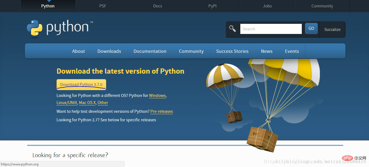The height and width of the screenshot is (167, 369).
Task: Open the Success Stories menu
Action: [232, 51]
